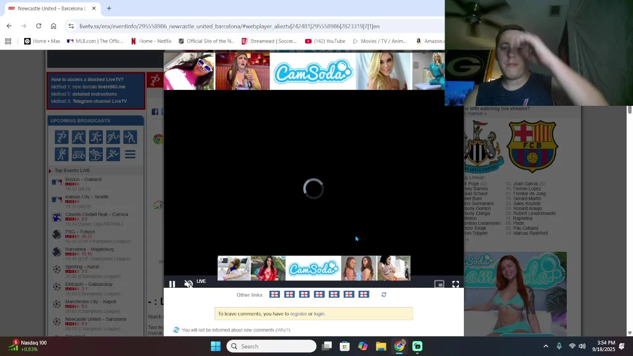Screen dimensions: 633x356
Task: Open Newcastle United – Barcelona in sidebar list
Action: pos(95,319)
